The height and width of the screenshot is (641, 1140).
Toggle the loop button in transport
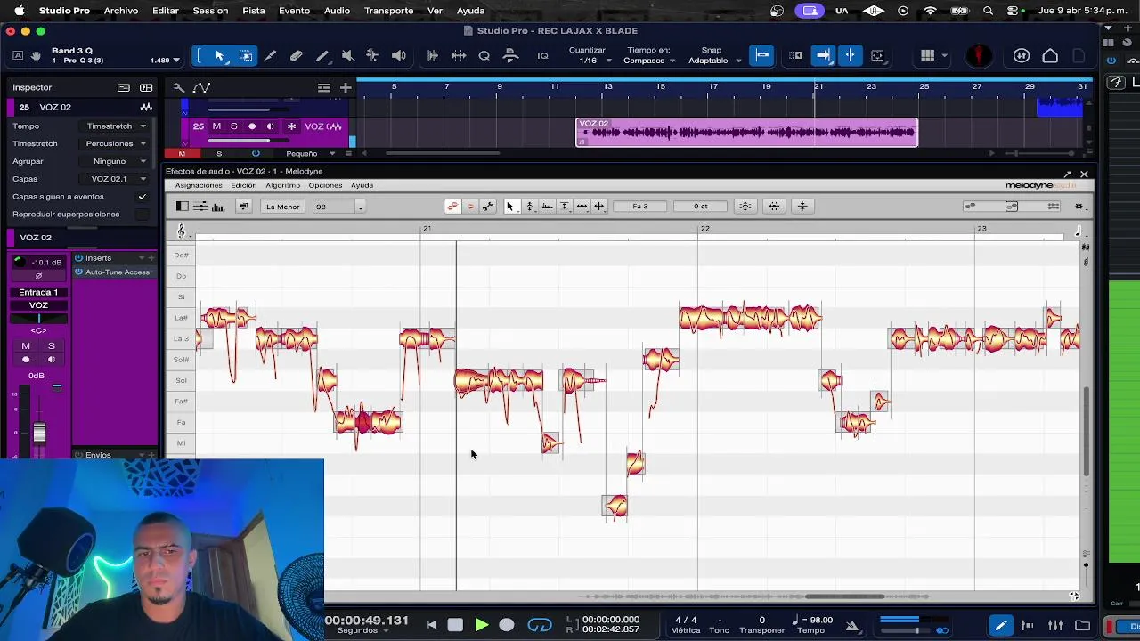(540, 625)
